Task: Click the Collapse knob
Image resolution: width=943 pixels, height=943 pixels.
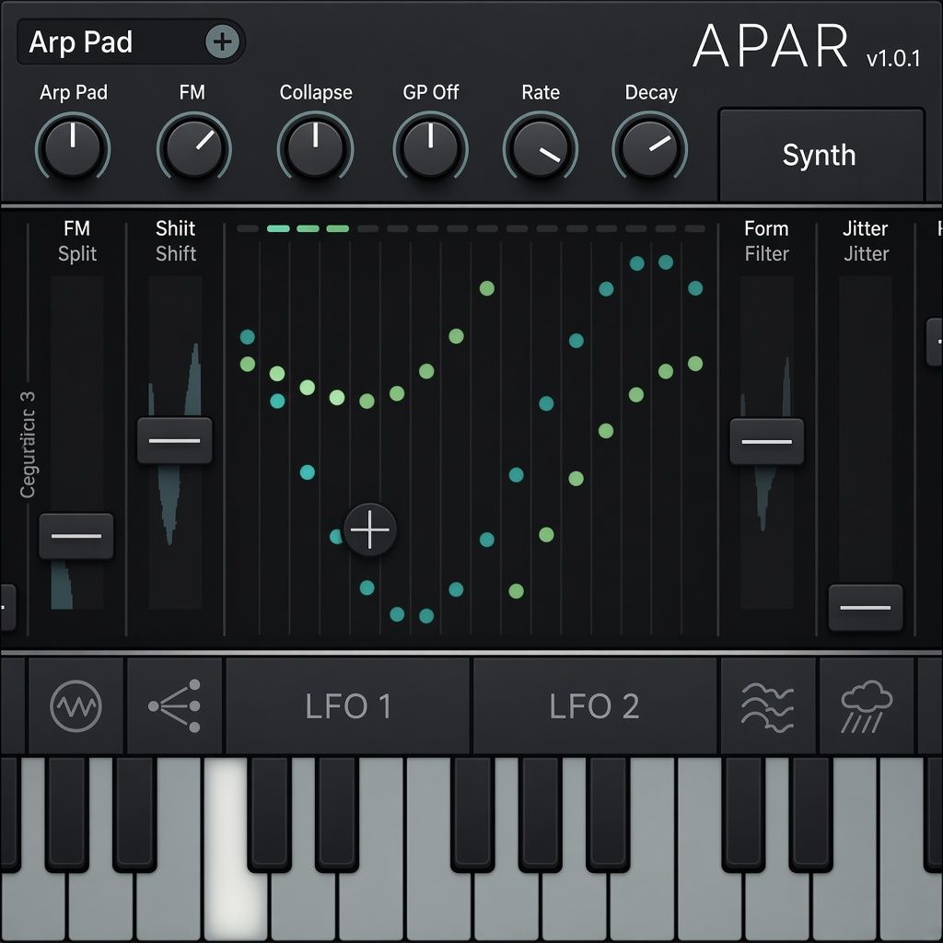Action: pos(315,147)
